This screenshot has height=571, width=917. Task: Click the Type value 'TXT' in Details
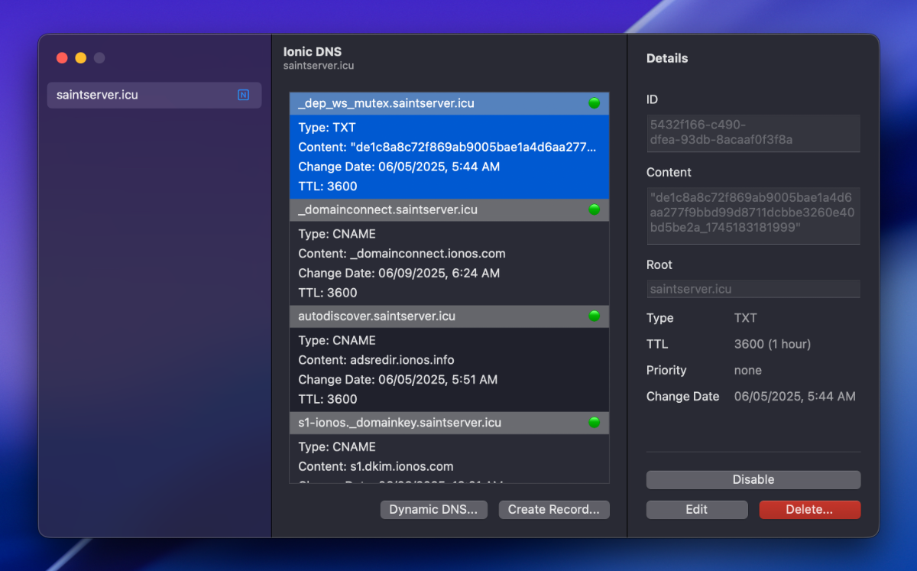[x=746, y=318]
